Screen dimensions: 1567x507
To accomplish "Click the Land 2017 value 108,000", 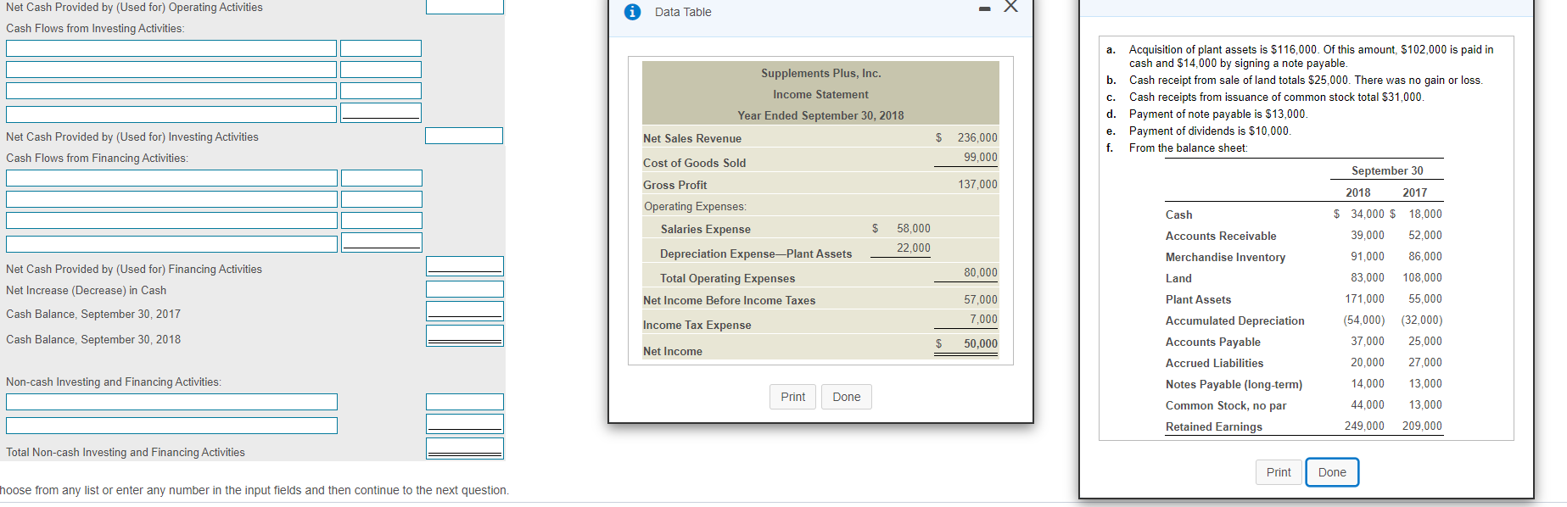I will click(x=1422, y=278).
